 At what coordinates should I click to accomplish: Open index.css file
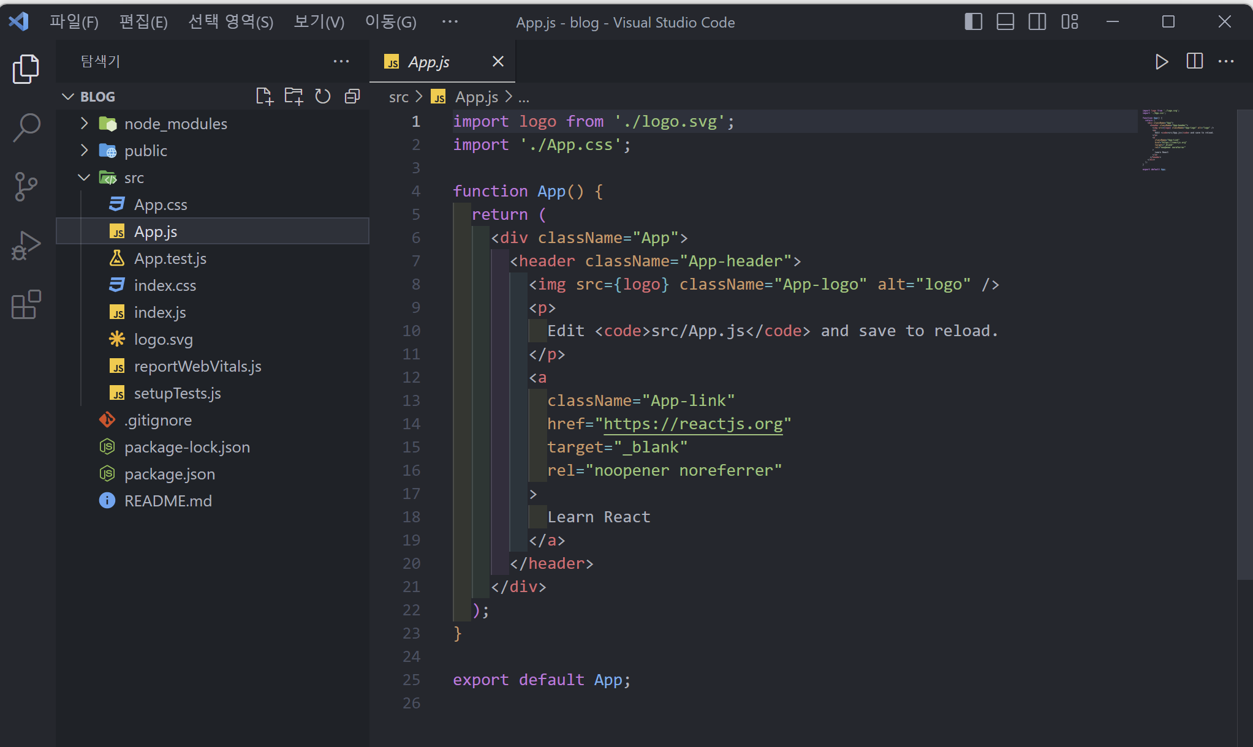[212, 285]
